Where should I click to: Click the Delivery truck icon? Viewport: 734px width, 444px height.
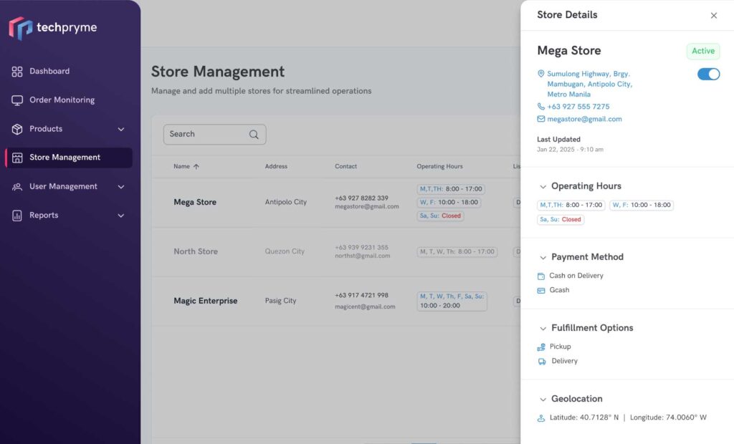tap(542, 362)
